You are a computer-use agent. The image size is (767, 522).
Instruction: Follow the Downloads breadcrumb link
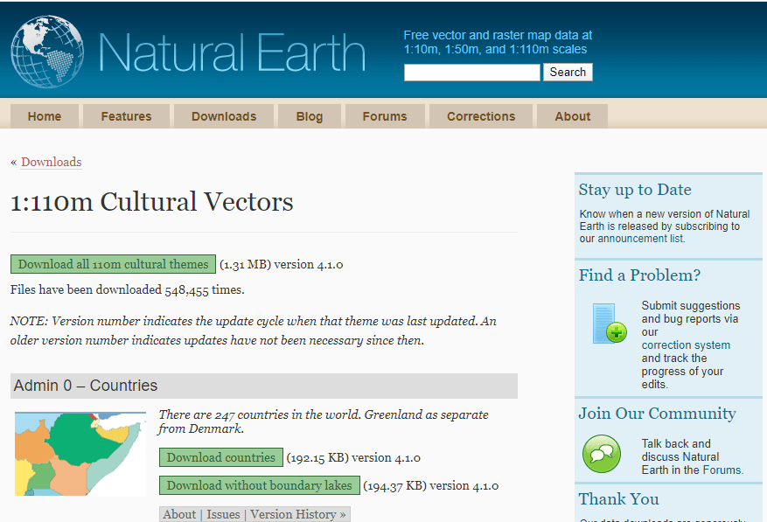(52, 162)
